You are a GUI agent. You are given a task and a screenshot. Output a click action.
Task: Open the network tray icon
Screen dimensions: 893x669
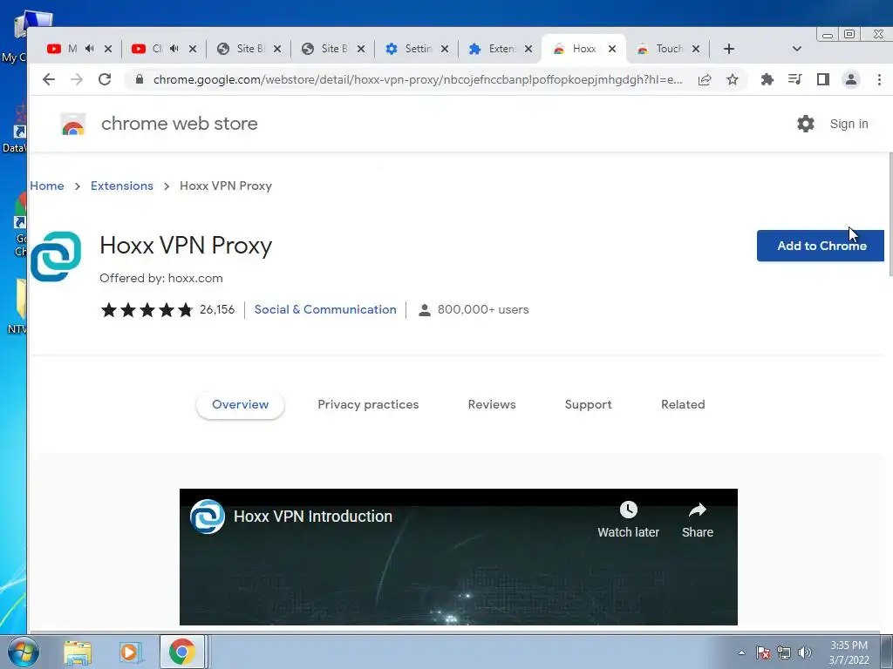coord(784,652)
